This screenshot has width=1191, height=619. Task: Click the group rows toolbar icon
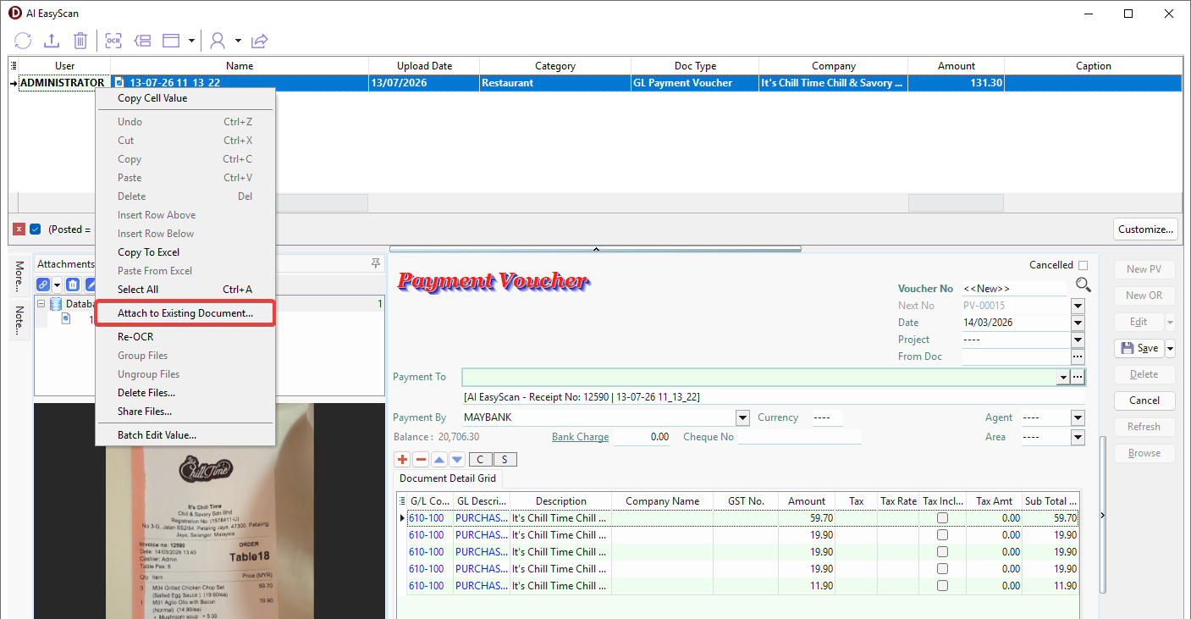click(142, 41)
